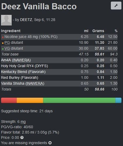Click the orange PG dilutant color marker
Viewport: 123px width, 146px height.
tap(3, 43)
